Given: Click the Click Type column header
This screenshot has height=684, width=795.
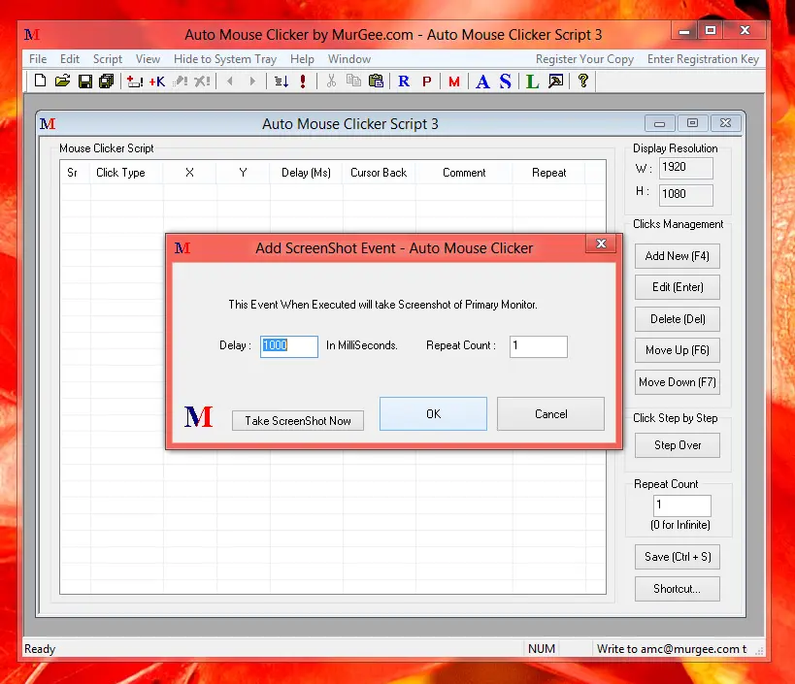Looking at the screenshot, I should (x=127, y=173).
